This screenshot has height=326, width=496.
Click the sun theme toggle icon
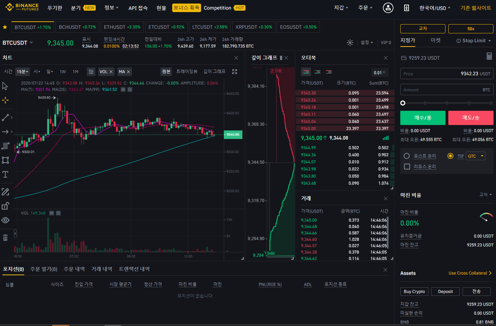350,43
